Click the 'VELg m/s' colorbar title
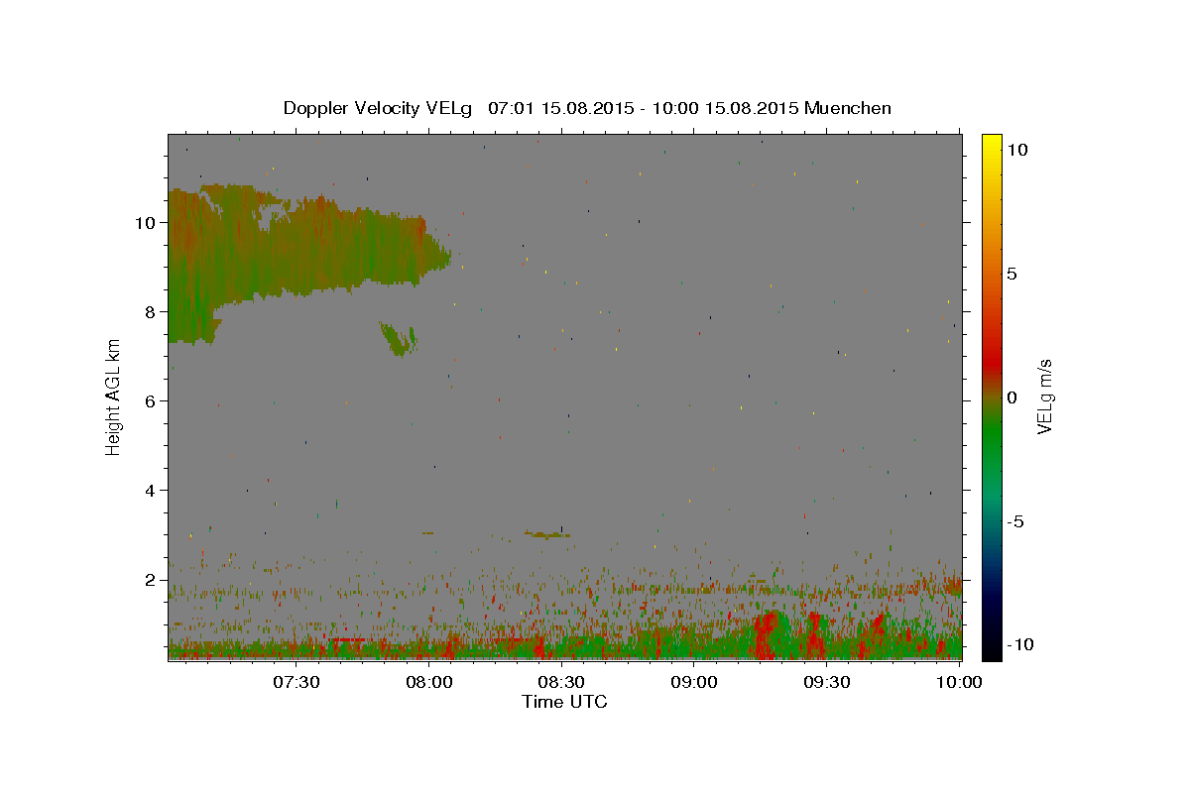Image resolution: width=1190 pixels, height=793 pixels. pyautogui.click(x=1044, y=397)
